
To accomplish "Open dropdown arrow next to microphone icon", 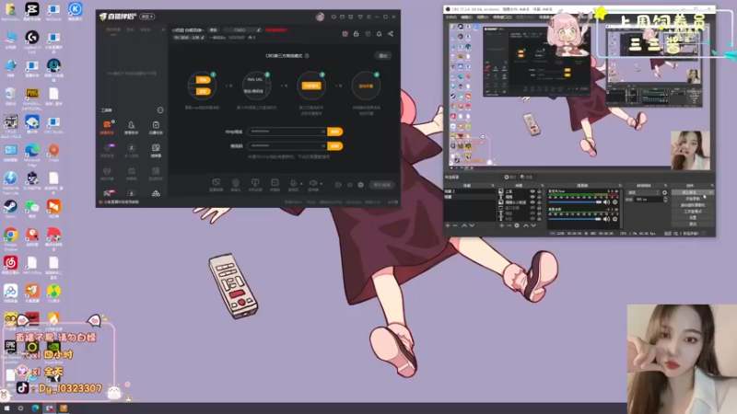I will click(x=301, y=184).
